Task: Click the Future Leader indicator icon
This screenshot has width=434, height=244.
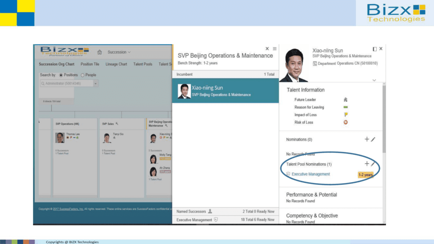Action: (x=345, y=100)
